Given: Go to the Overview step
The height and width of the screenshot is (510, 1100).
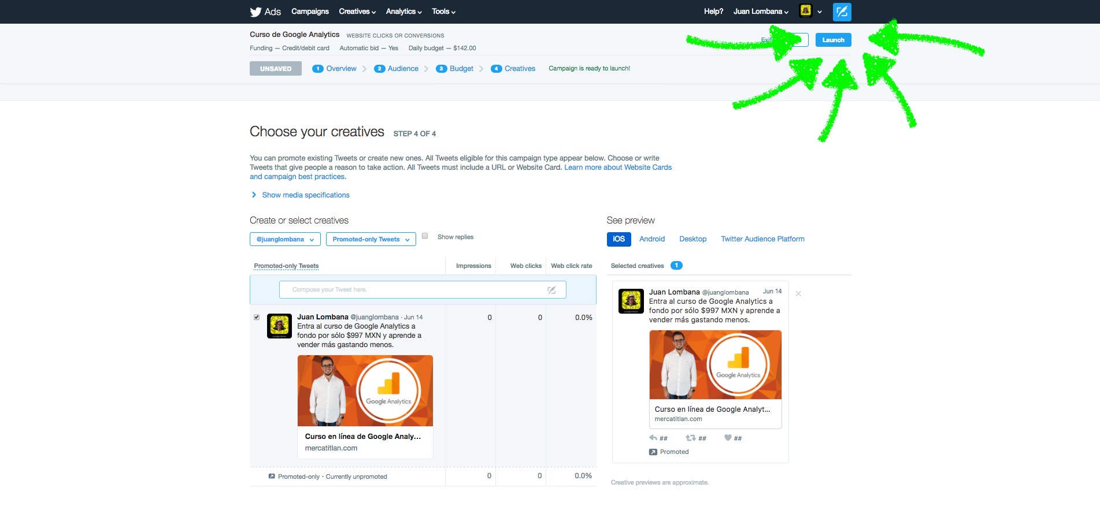Looking at the screenshot, I should (341, 69).
